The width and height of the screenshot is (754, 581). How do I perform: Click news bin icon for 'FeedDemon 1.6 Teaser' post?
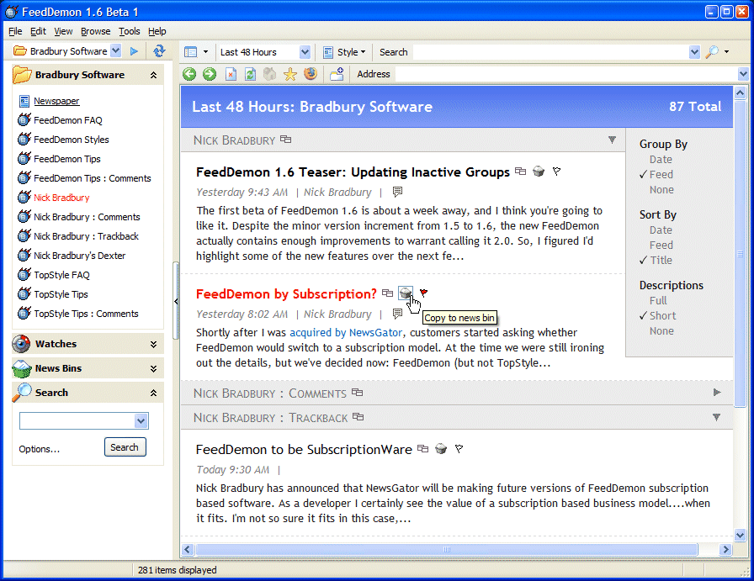[539, 171]
